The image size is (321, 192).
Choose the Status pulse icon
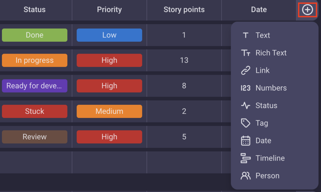click(x=245, y=105)
